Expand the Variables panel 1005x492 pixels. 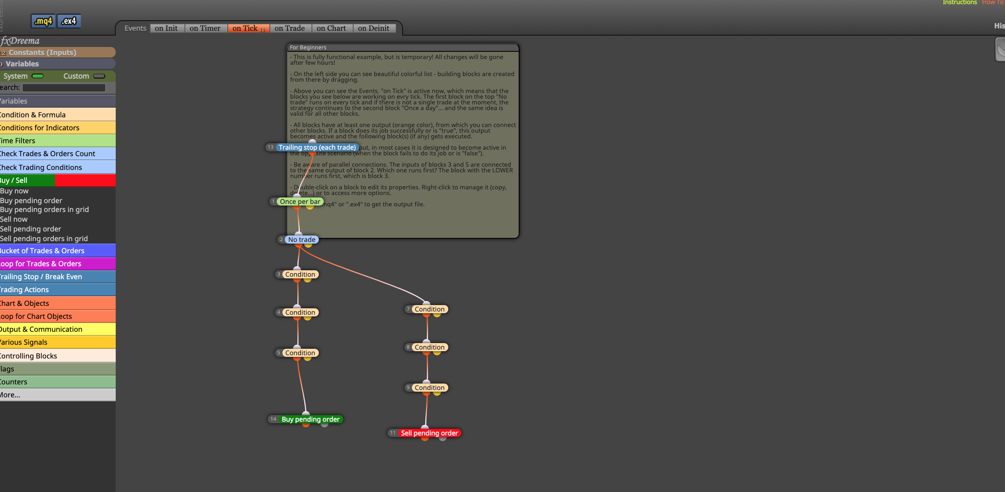coord(57,64)
